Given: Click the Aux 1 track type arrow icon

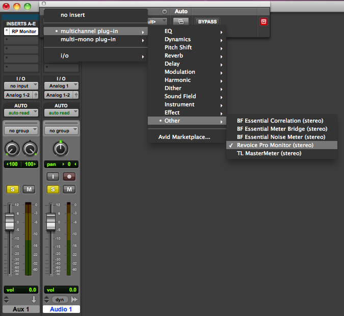Looking at the screenshot, I should [34, 300].
